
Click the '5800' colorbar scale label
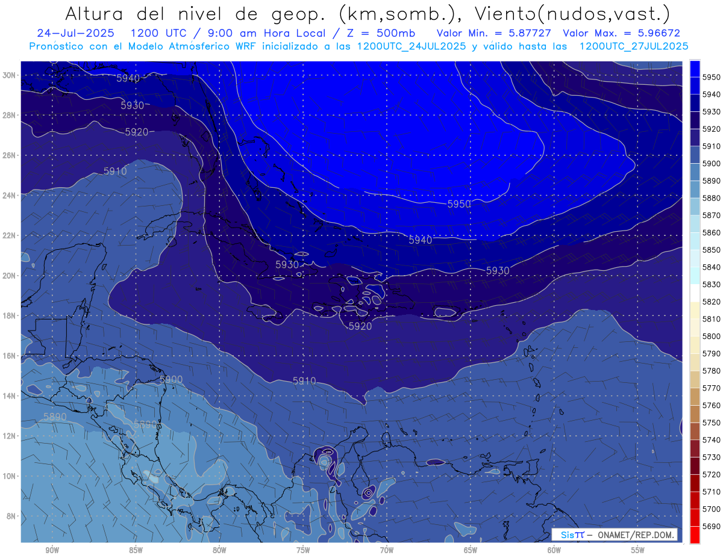point(711,336)
